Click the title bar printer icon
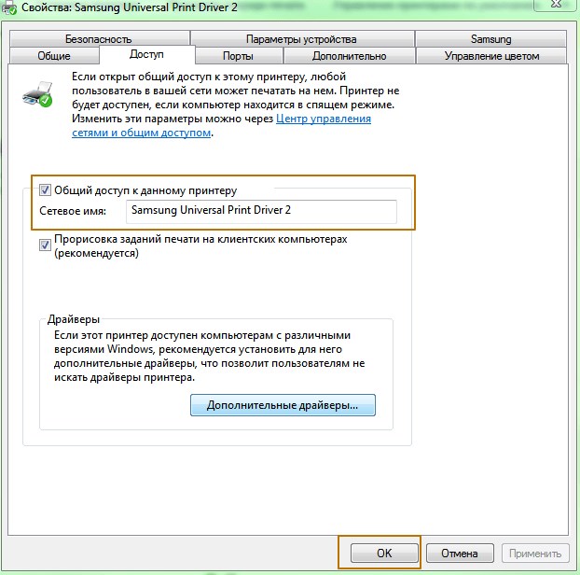This screenshot has width=580, height=575. click(x=9, y=8)
